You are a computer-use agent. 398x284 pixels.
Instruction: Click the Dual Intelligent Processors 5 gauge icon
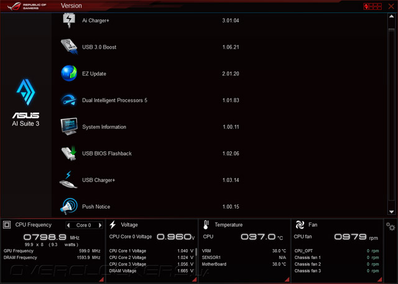click(x=69, y=100)
